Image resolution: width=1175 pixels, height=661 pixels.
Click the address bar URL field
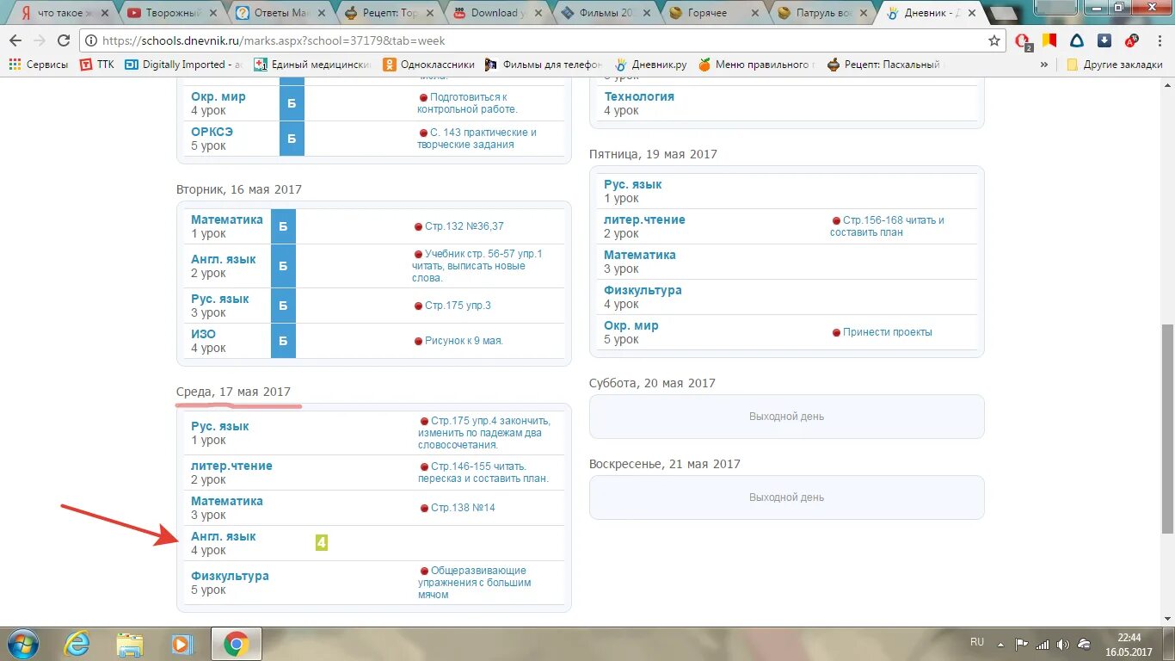tap(542, 40)
